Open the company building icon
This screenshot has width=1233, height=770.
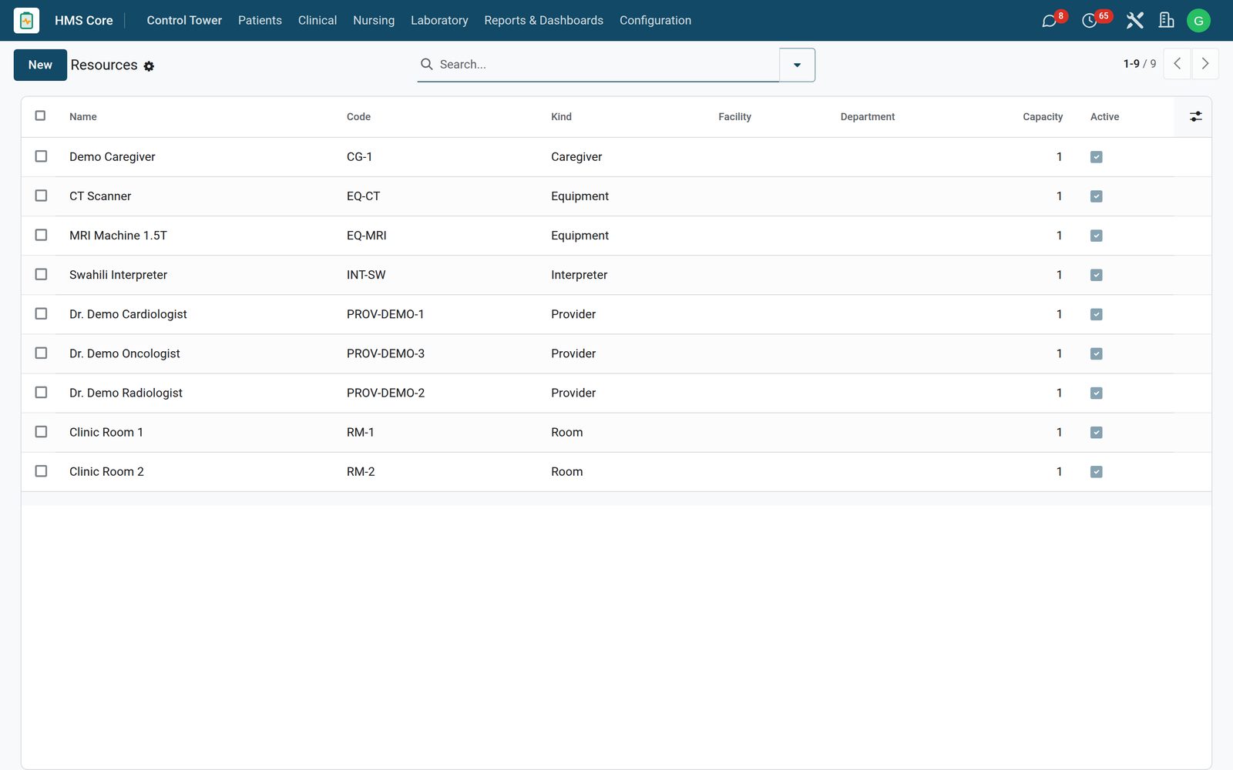click(1166, 21)
